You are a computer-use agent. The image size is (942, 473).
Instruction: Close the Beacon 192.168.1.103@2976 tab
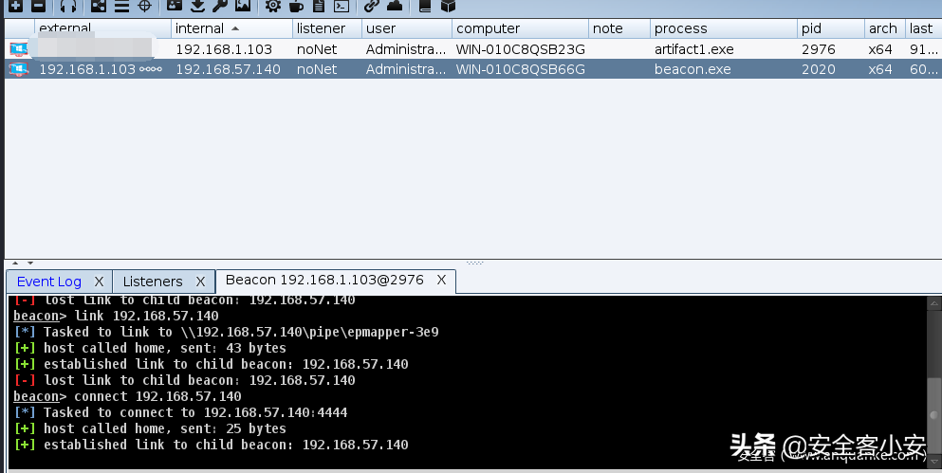(441, 280)
